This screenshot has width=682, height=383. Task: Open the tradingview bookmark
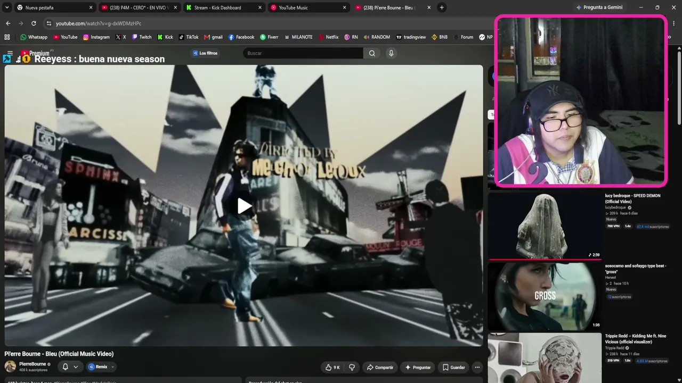click(x=411, y=37)
